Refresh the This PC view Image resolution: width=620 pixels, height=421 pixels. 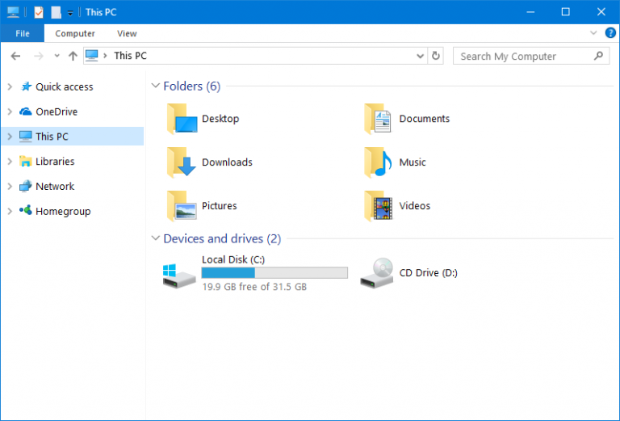(x=435, y=56)
